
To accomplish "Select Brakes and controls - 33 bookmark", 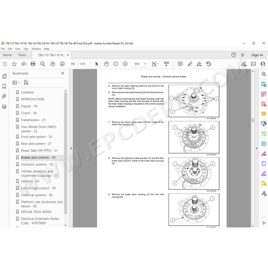I will (x=38, y=157).
